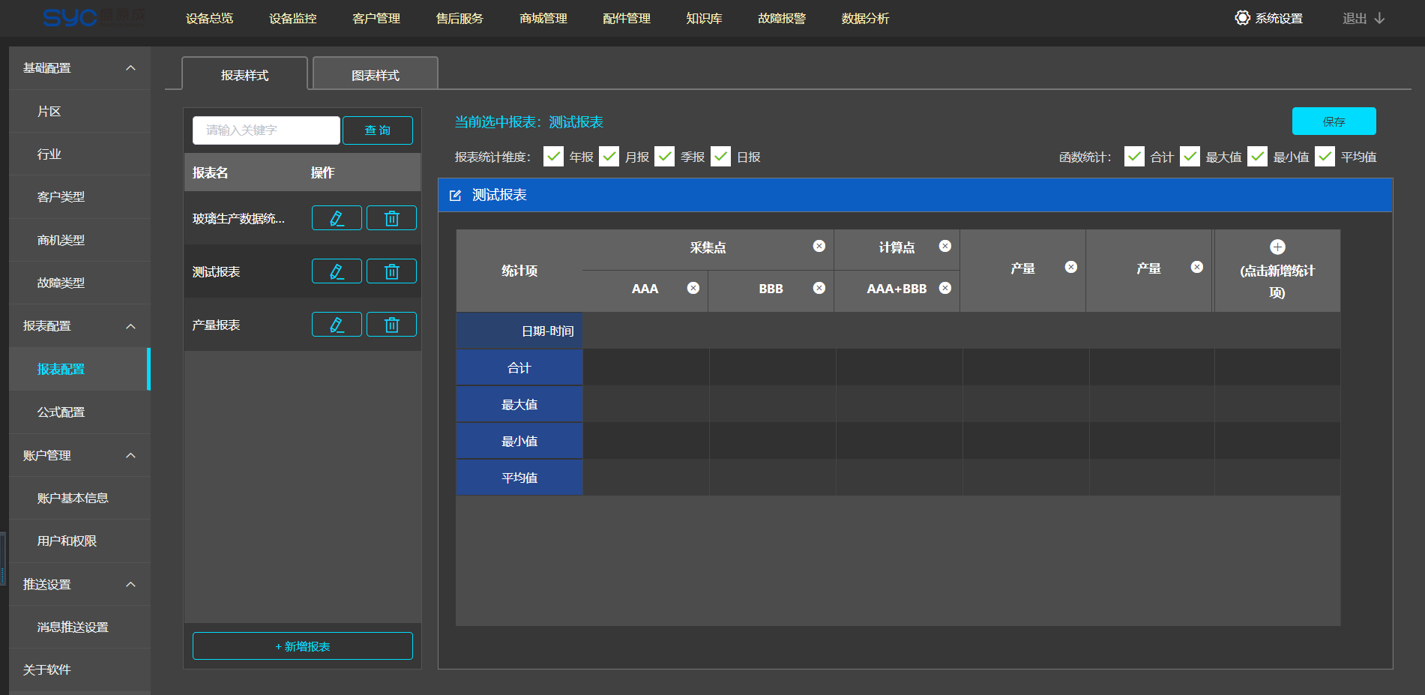
Task: Switch to 图表样式 tab
Action: [x=376, y=74]
